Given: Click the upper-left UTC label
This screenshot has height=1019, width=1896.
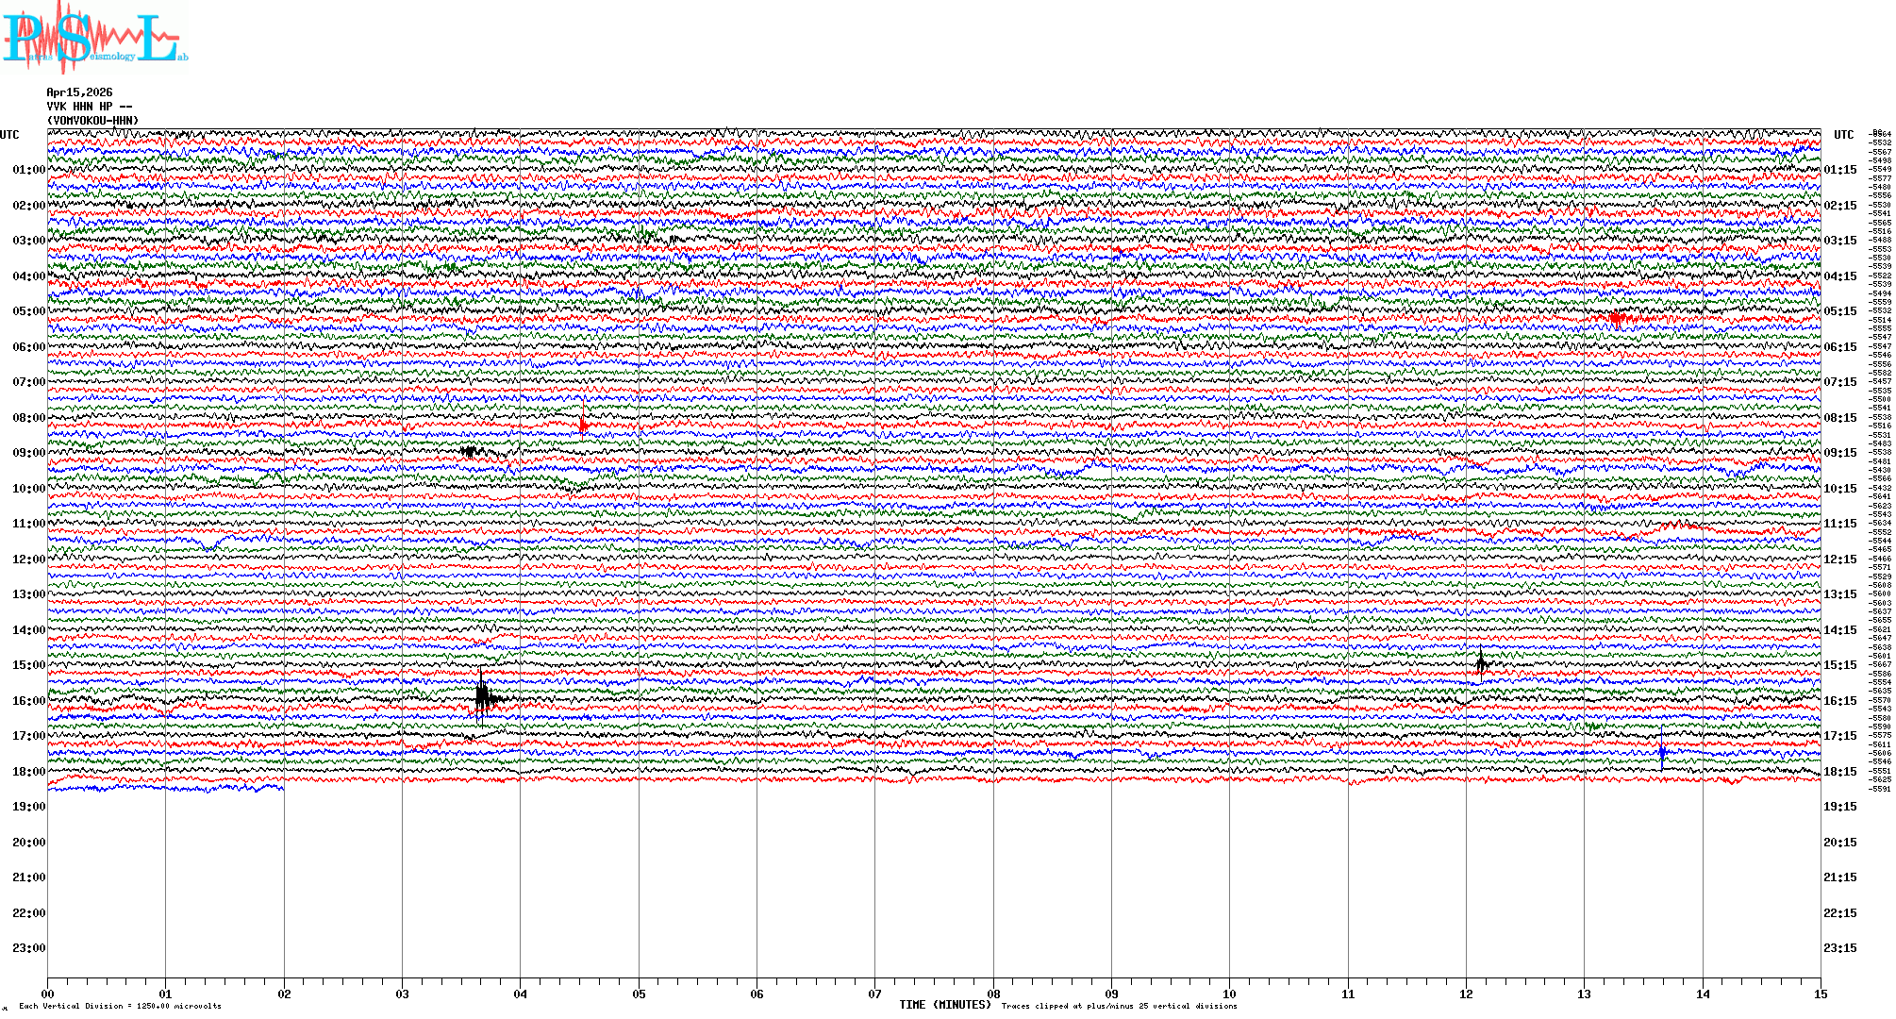Looking at the screenshot, I should 9,135.
